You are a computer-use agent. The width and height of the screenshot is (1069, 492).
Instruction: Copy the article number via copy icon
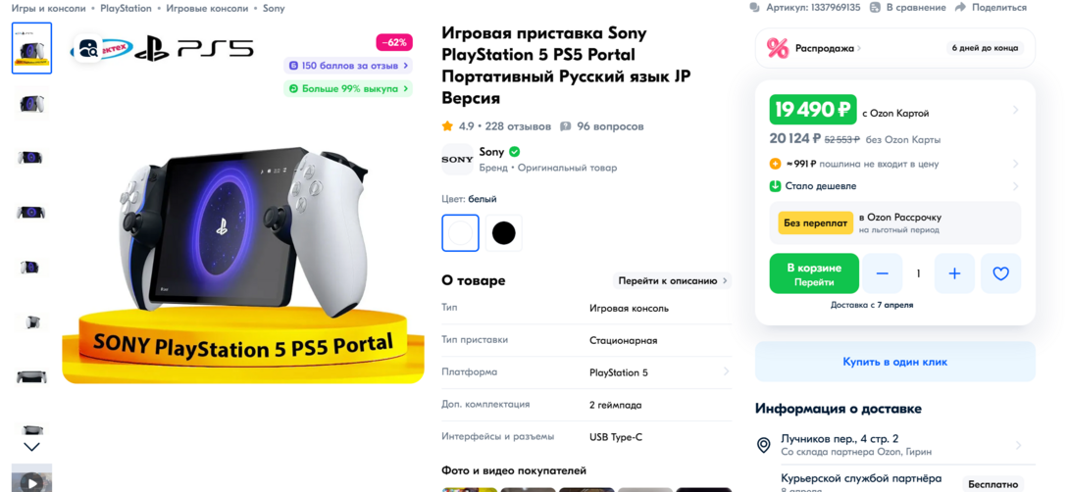point(755,8)
